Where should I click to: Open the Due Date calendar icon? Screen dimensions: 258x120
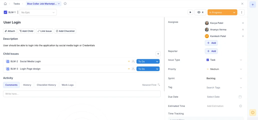(240, 97)
